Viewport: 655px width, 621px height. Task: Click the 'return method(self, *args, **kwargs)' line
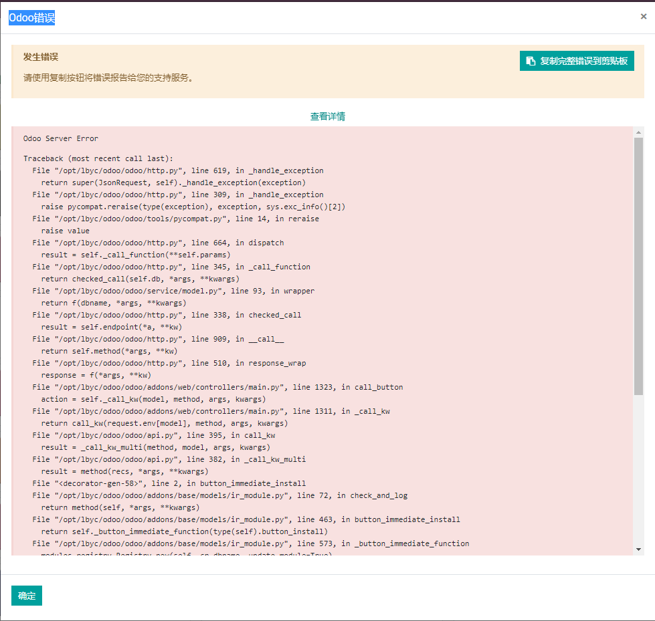120,508
